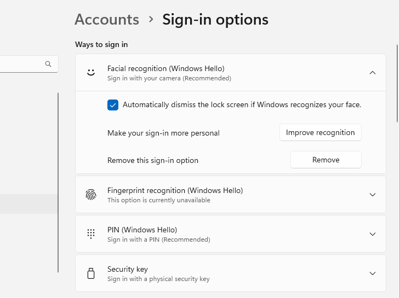
Task: Click the PIN keypad dots icon
Action: (x=91, y=234)
